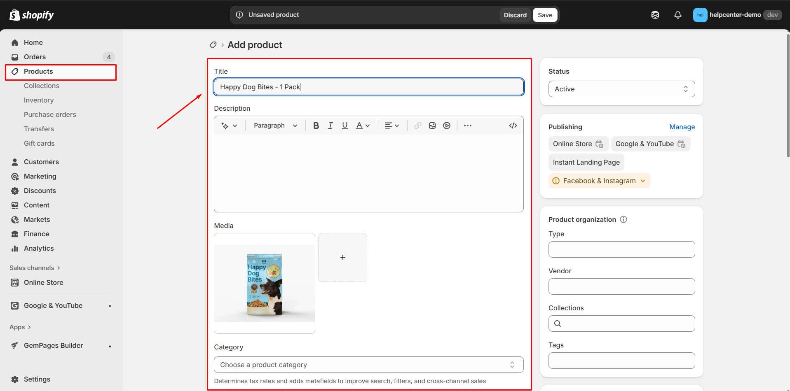Click the insert video icon
790x391 pixels.
(447, 126)
